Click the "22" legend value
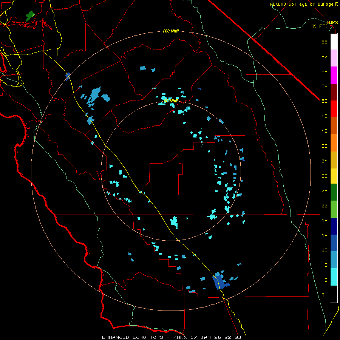 325,206
